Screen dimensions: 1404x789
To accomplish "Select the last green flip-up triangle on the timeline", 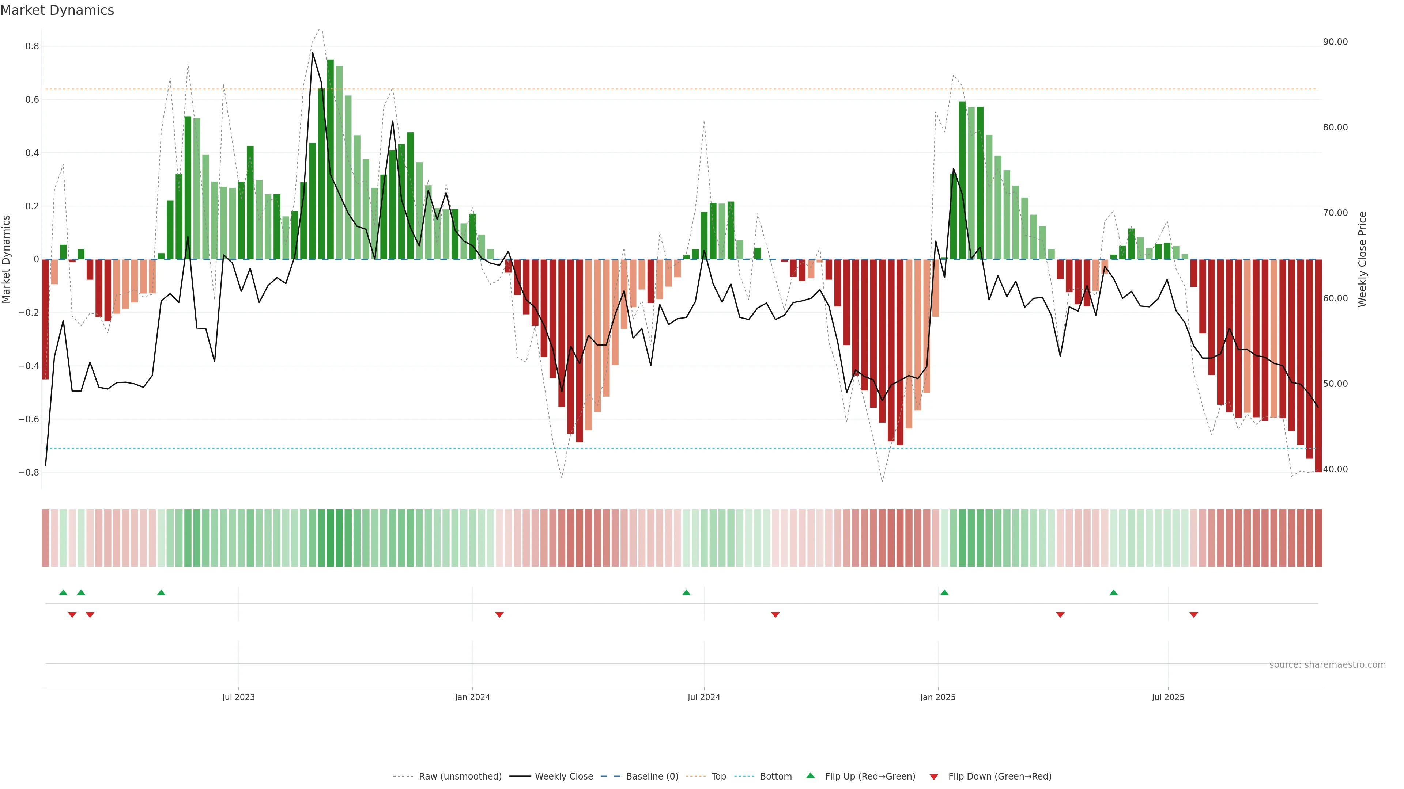I will (1113, 592).
